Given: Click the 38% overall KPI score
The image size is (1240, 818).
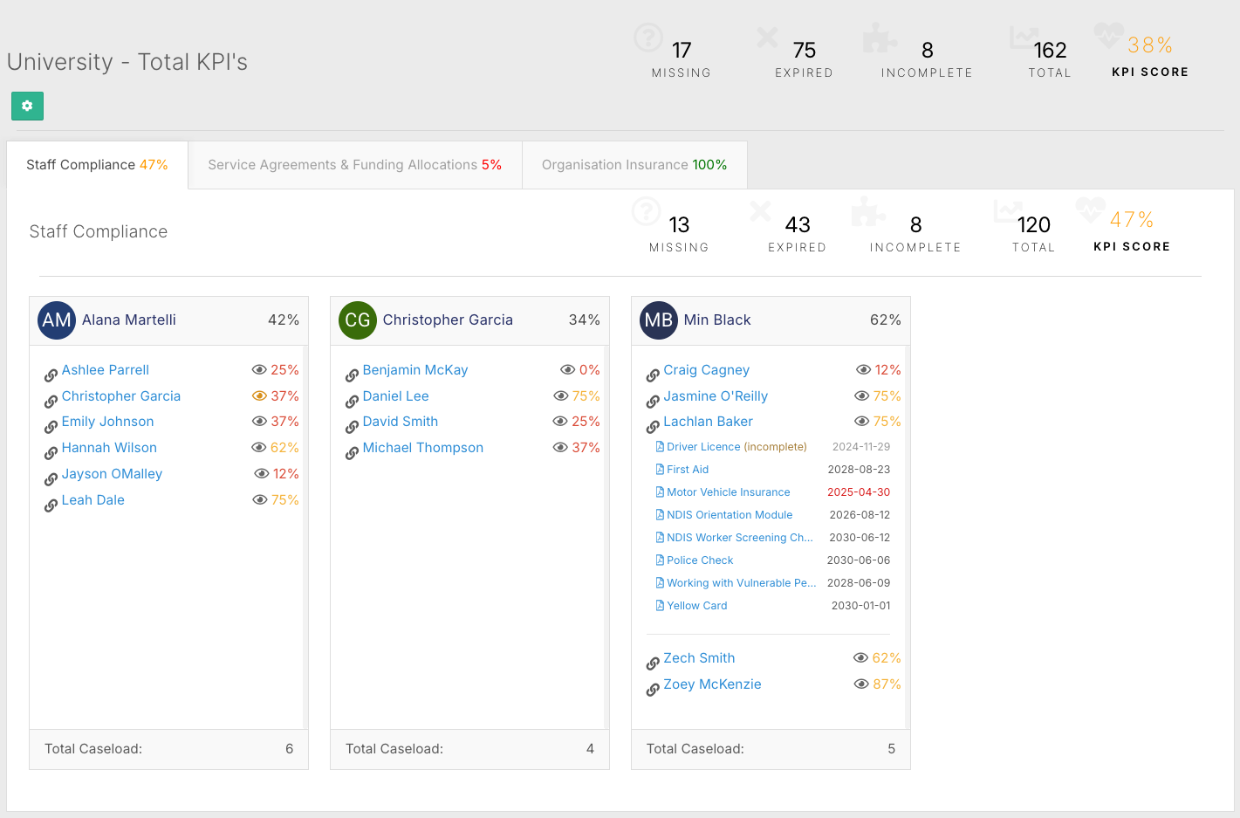Looking at the screenshot, I should point(1150,45).
